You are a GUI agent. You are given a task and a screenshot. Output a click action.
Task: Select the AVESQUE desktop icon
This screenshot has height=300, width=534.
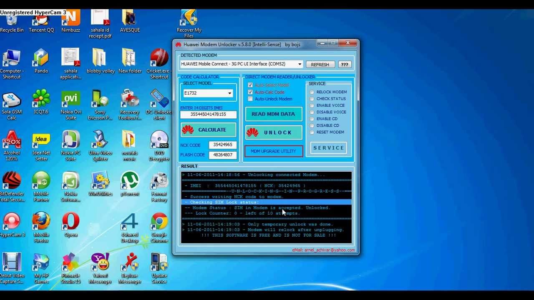point(130,22)
